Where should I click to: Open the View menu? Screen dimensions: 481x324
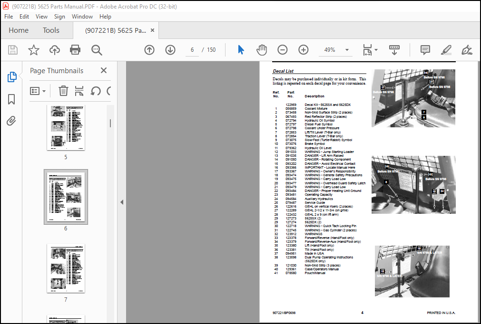pos(41,17)
